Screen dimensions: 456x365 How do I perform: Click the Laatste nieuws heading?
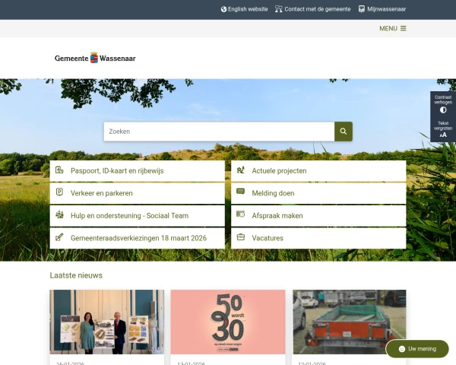pos(76,275)
